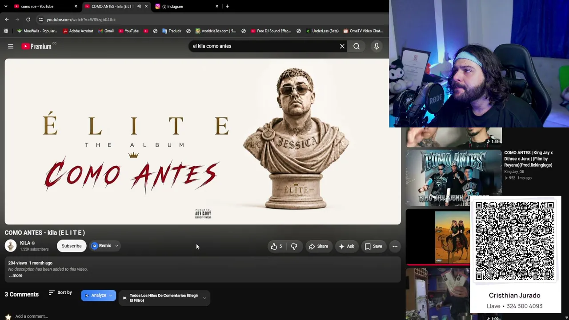
Task: Open the MoeWalls bookmark
Action: tap(37, 31)
